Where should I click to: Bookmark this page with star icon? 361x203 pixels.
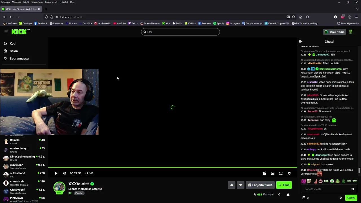coord(294,17)
